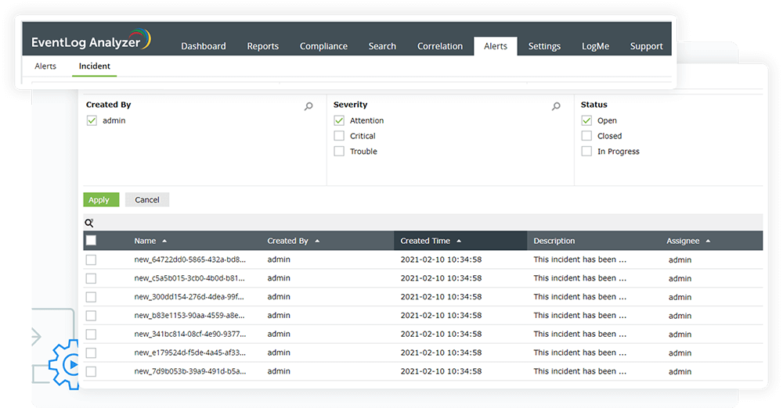The image size is (783, 408).
Task: Click the Created By search magnifier
Action: (309, 106)
